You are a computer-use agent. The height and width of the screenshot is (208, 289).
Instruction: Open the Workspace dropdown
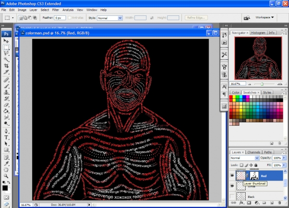264,17
